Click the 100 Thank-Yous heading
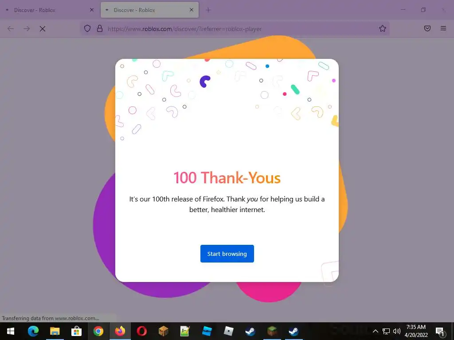The image size is (454, 340). pos(227,178)
